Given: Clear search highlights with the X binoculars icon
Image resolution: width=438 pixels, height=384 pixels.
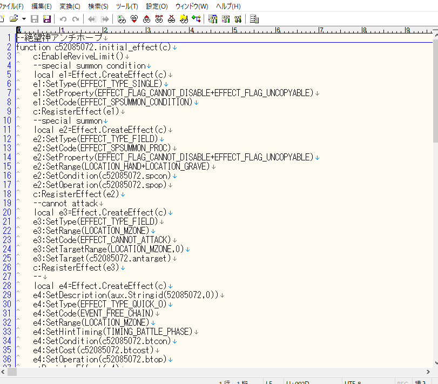Looking at the screenshot, I should 172,19.
